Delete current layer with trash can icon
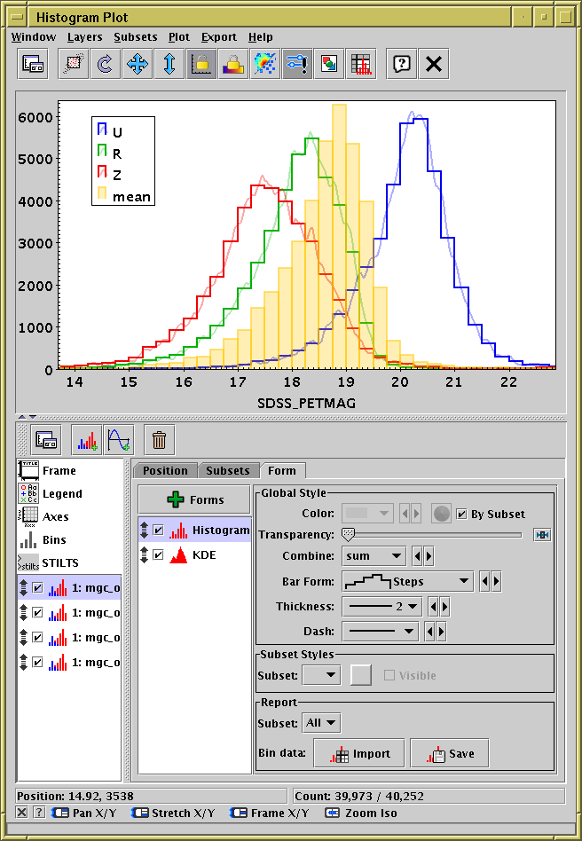Screen dimensions: 582x841 point(159,438)
